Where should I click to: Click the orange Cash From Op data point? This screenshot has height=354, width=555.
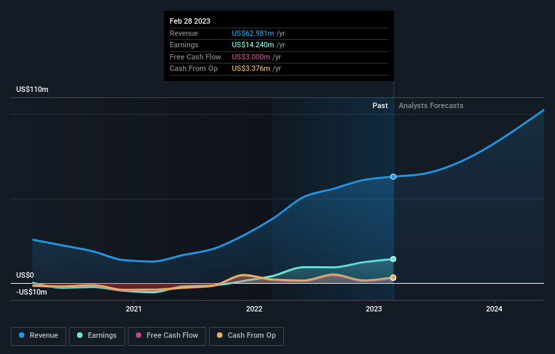point(393,278)
